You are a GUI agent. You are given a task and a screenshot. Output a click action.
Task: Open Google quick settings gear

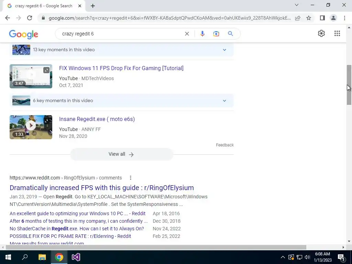pos(321,33)
